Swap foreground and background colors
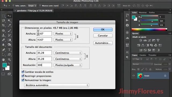 coord(9,64)
